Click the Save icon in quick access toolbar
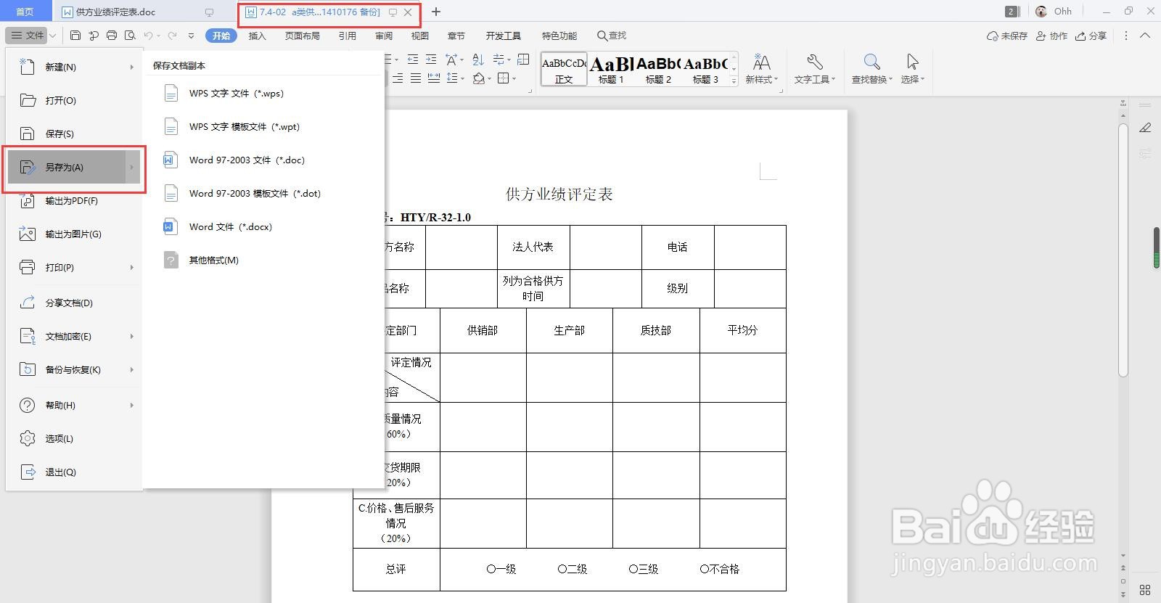 tap(75, 36)
